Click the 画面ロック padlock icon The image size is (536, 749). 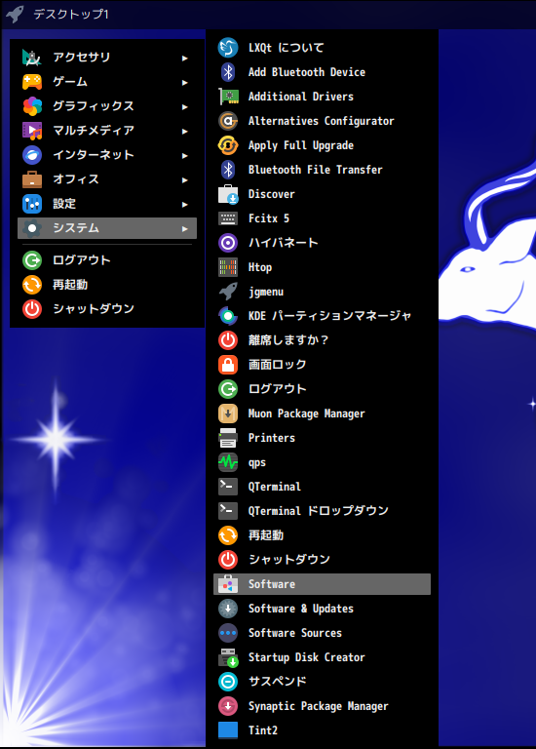228,365
